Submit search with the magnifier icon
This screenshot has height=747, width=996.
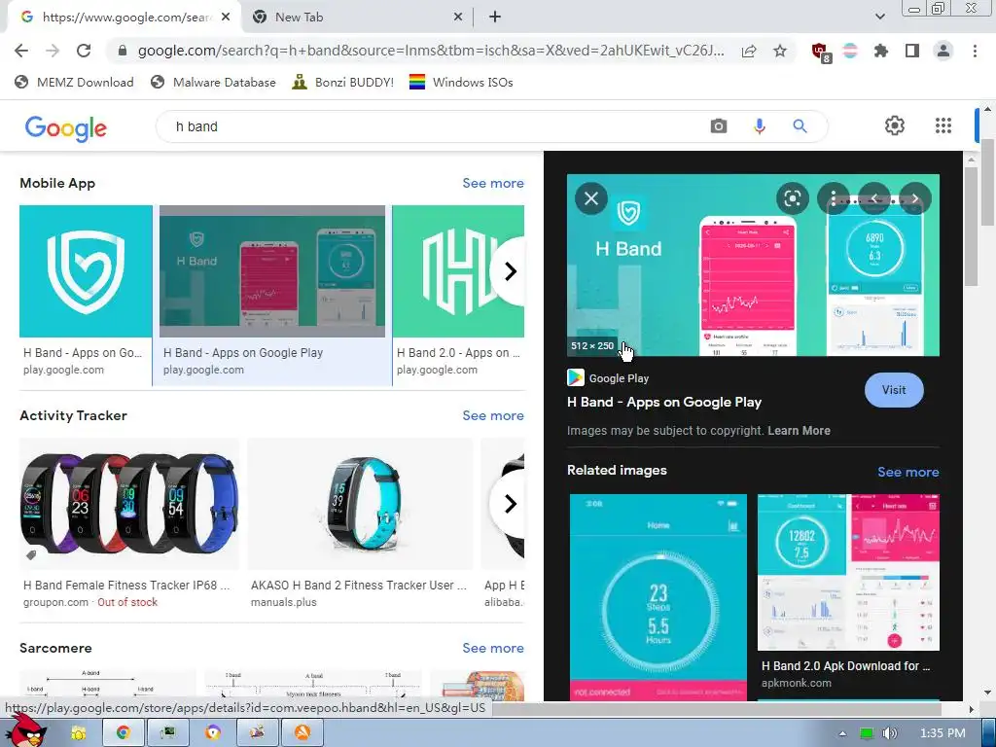pos(800,126)
